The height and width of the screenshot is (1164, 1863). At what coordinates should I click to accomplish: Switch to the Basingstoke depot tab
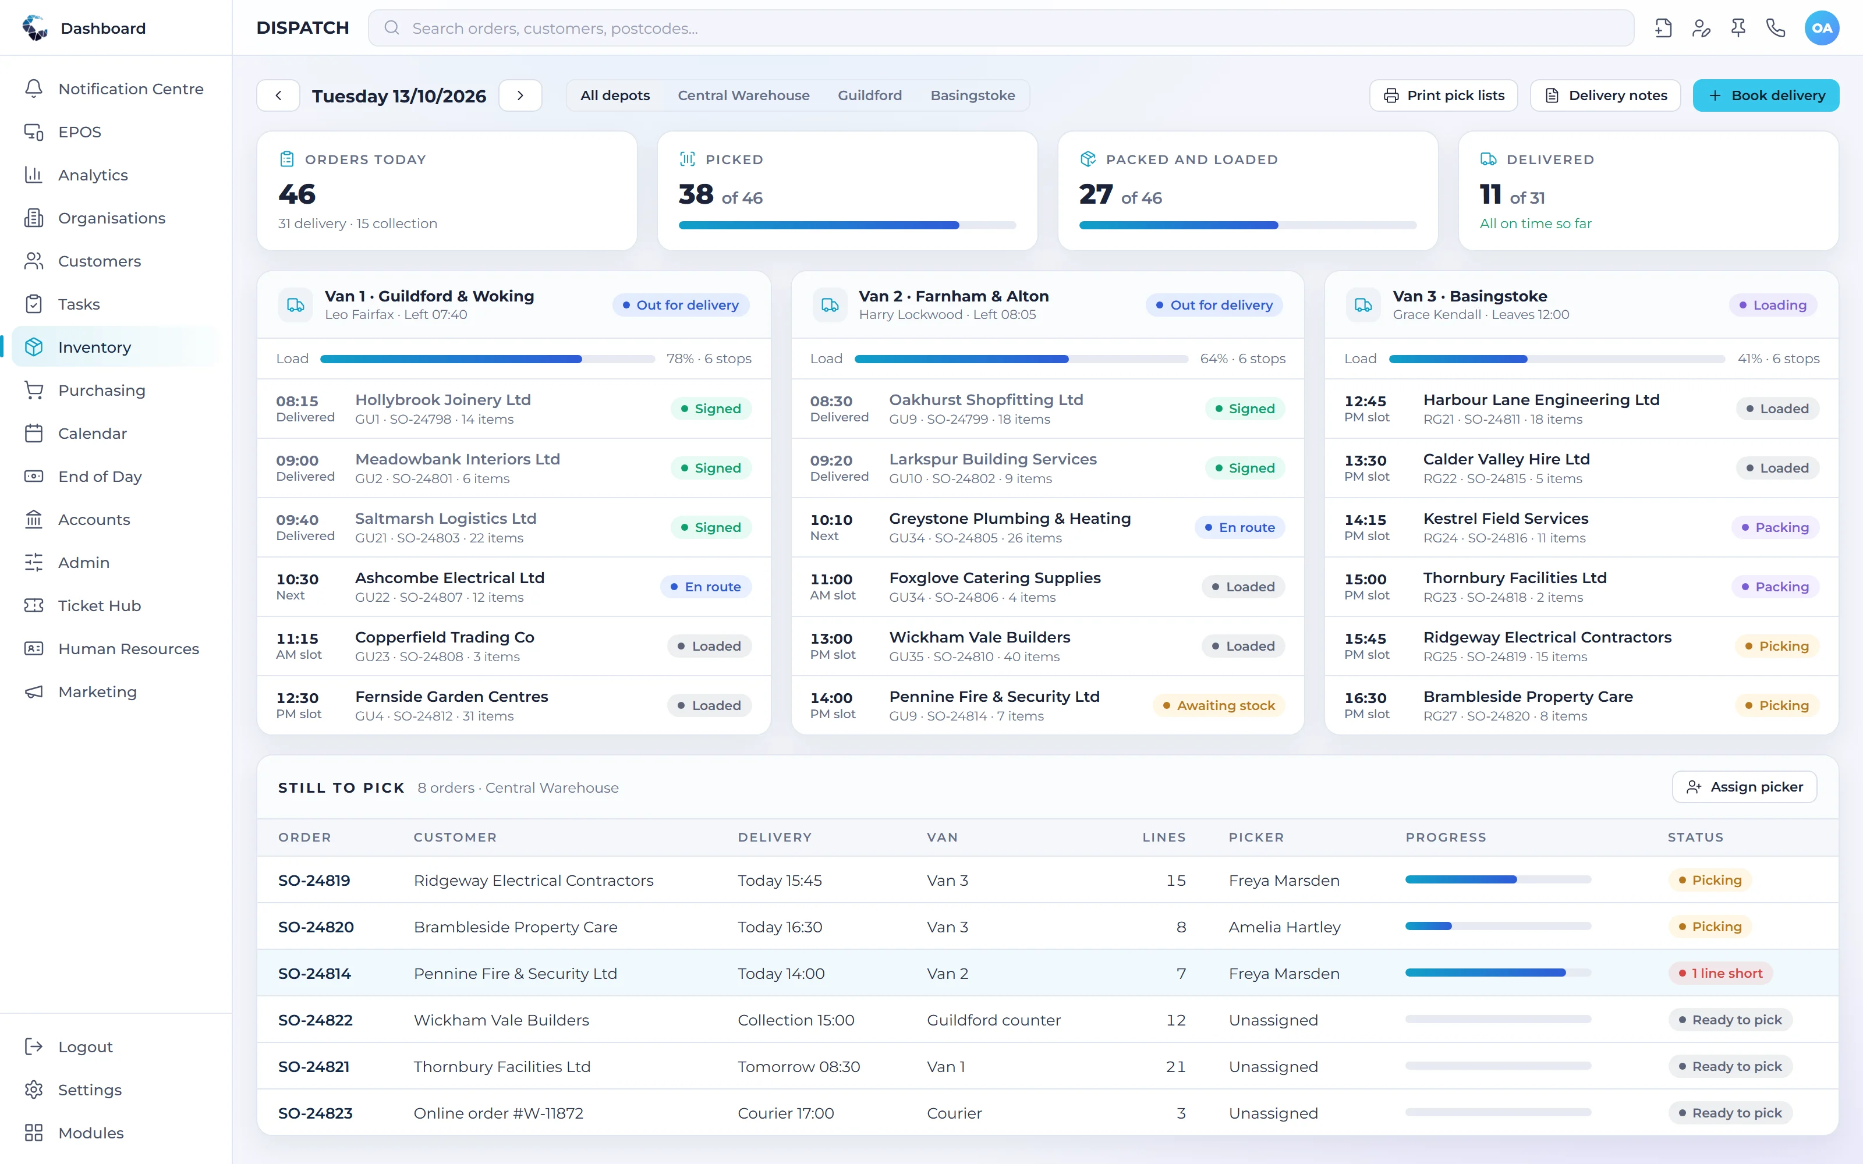click(x=972, y=95)
